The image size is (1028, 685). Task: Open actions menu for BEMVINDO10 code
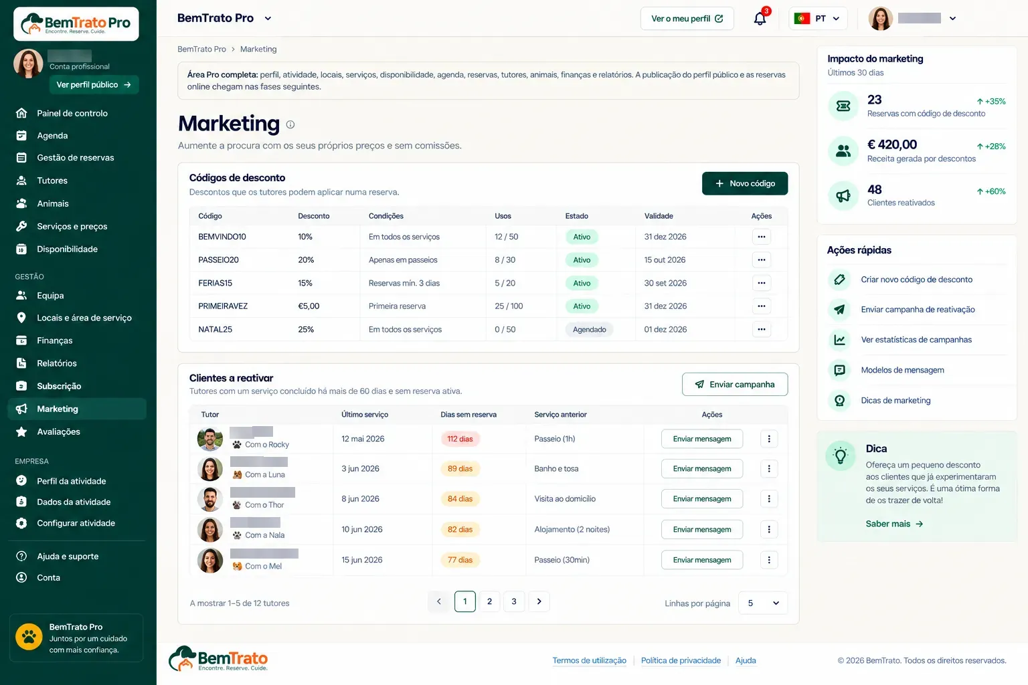coord(762,237)
